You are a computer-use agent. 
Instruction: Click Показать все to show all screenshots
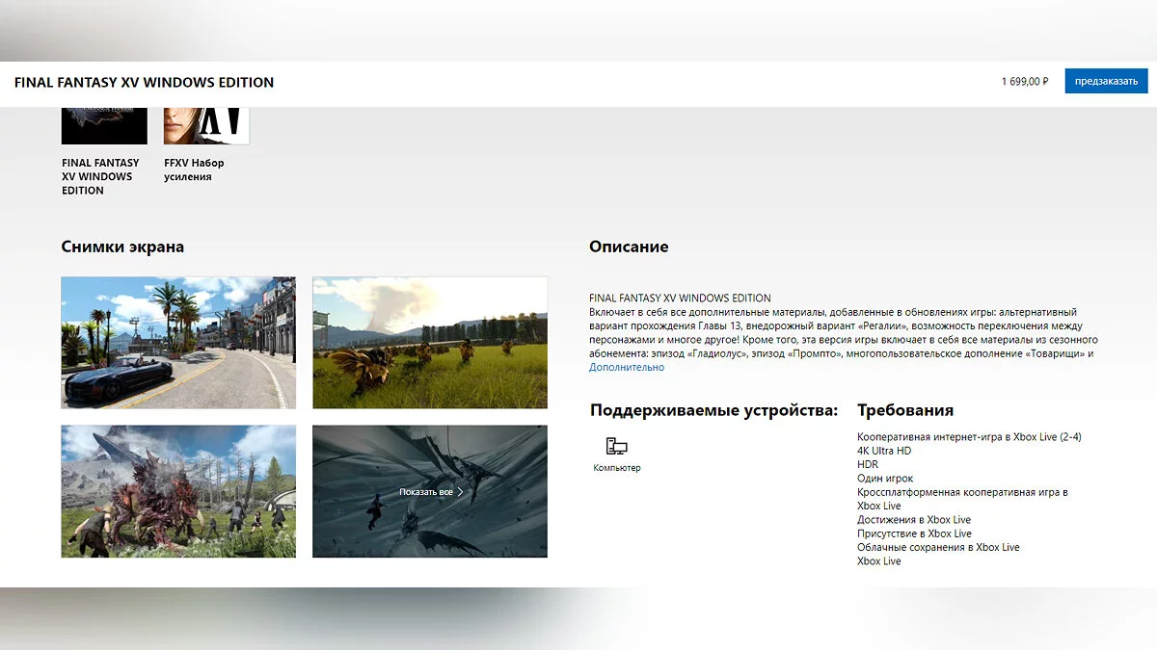pos(426,492)
